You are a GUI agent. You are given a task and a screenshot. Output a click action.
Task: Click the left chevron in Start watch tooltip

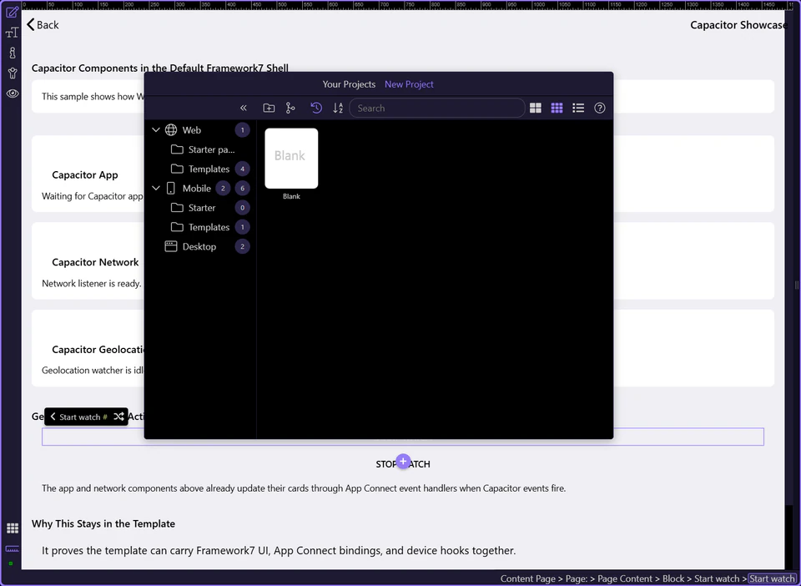coord(53,417)
